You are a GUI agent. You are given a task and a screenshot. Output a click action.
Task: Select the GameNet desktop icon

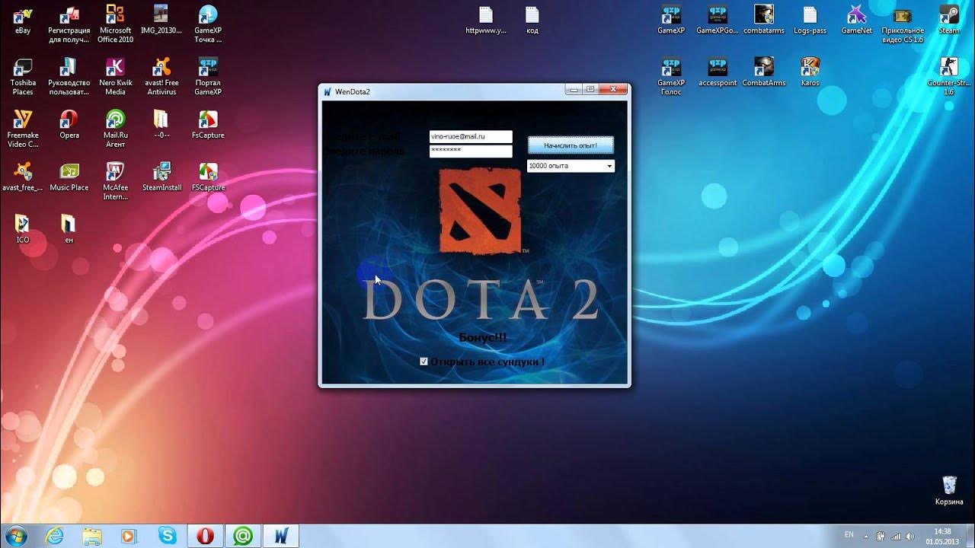(x=857, y=20)
